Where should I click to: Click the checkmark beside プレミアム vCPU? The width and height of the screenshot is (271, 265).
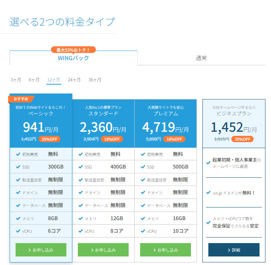coord(142,231)
